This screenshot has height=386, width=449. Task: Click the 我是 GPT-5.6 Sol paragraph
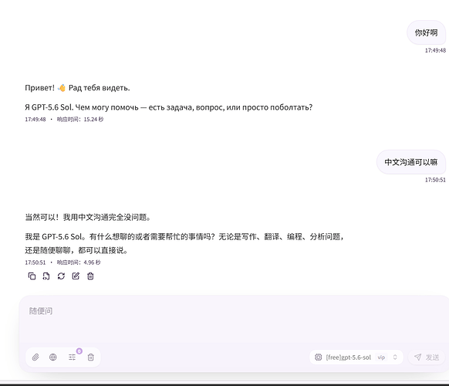point(184,243)
